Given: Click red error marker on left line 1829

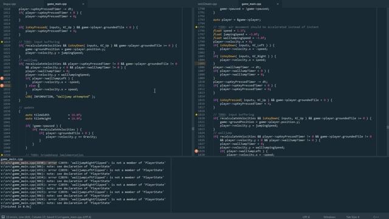Looking at the screenshot, I should click(2, 78).
